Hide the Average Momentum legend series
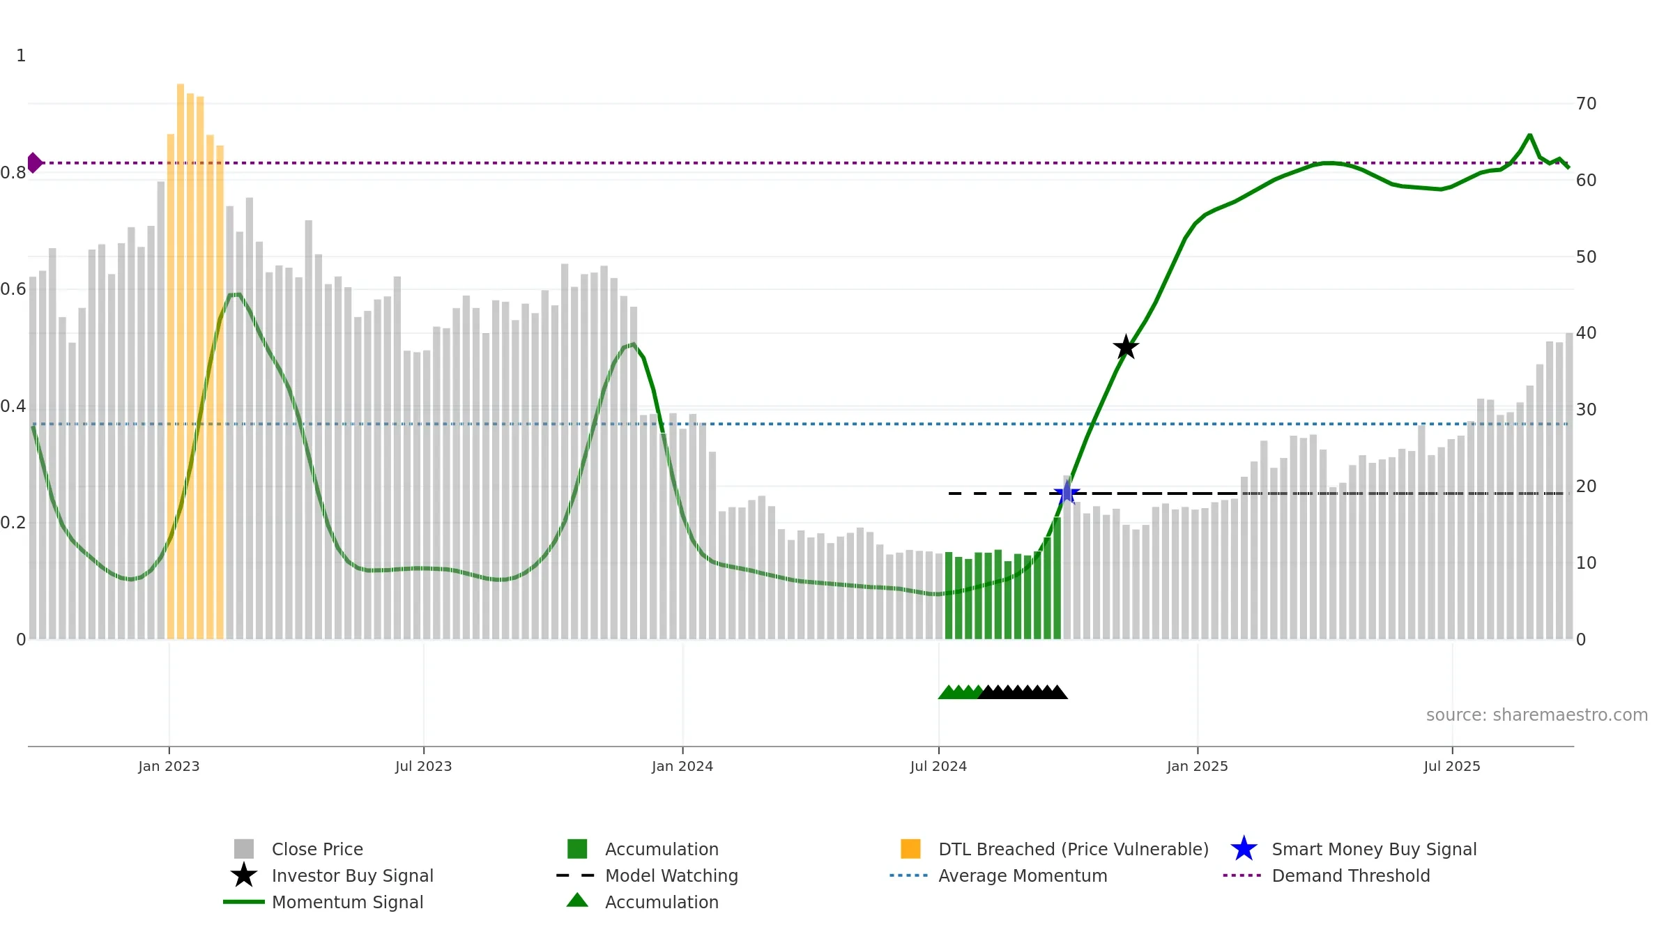The image size is (1673, 941). (x=1022, y=875)
